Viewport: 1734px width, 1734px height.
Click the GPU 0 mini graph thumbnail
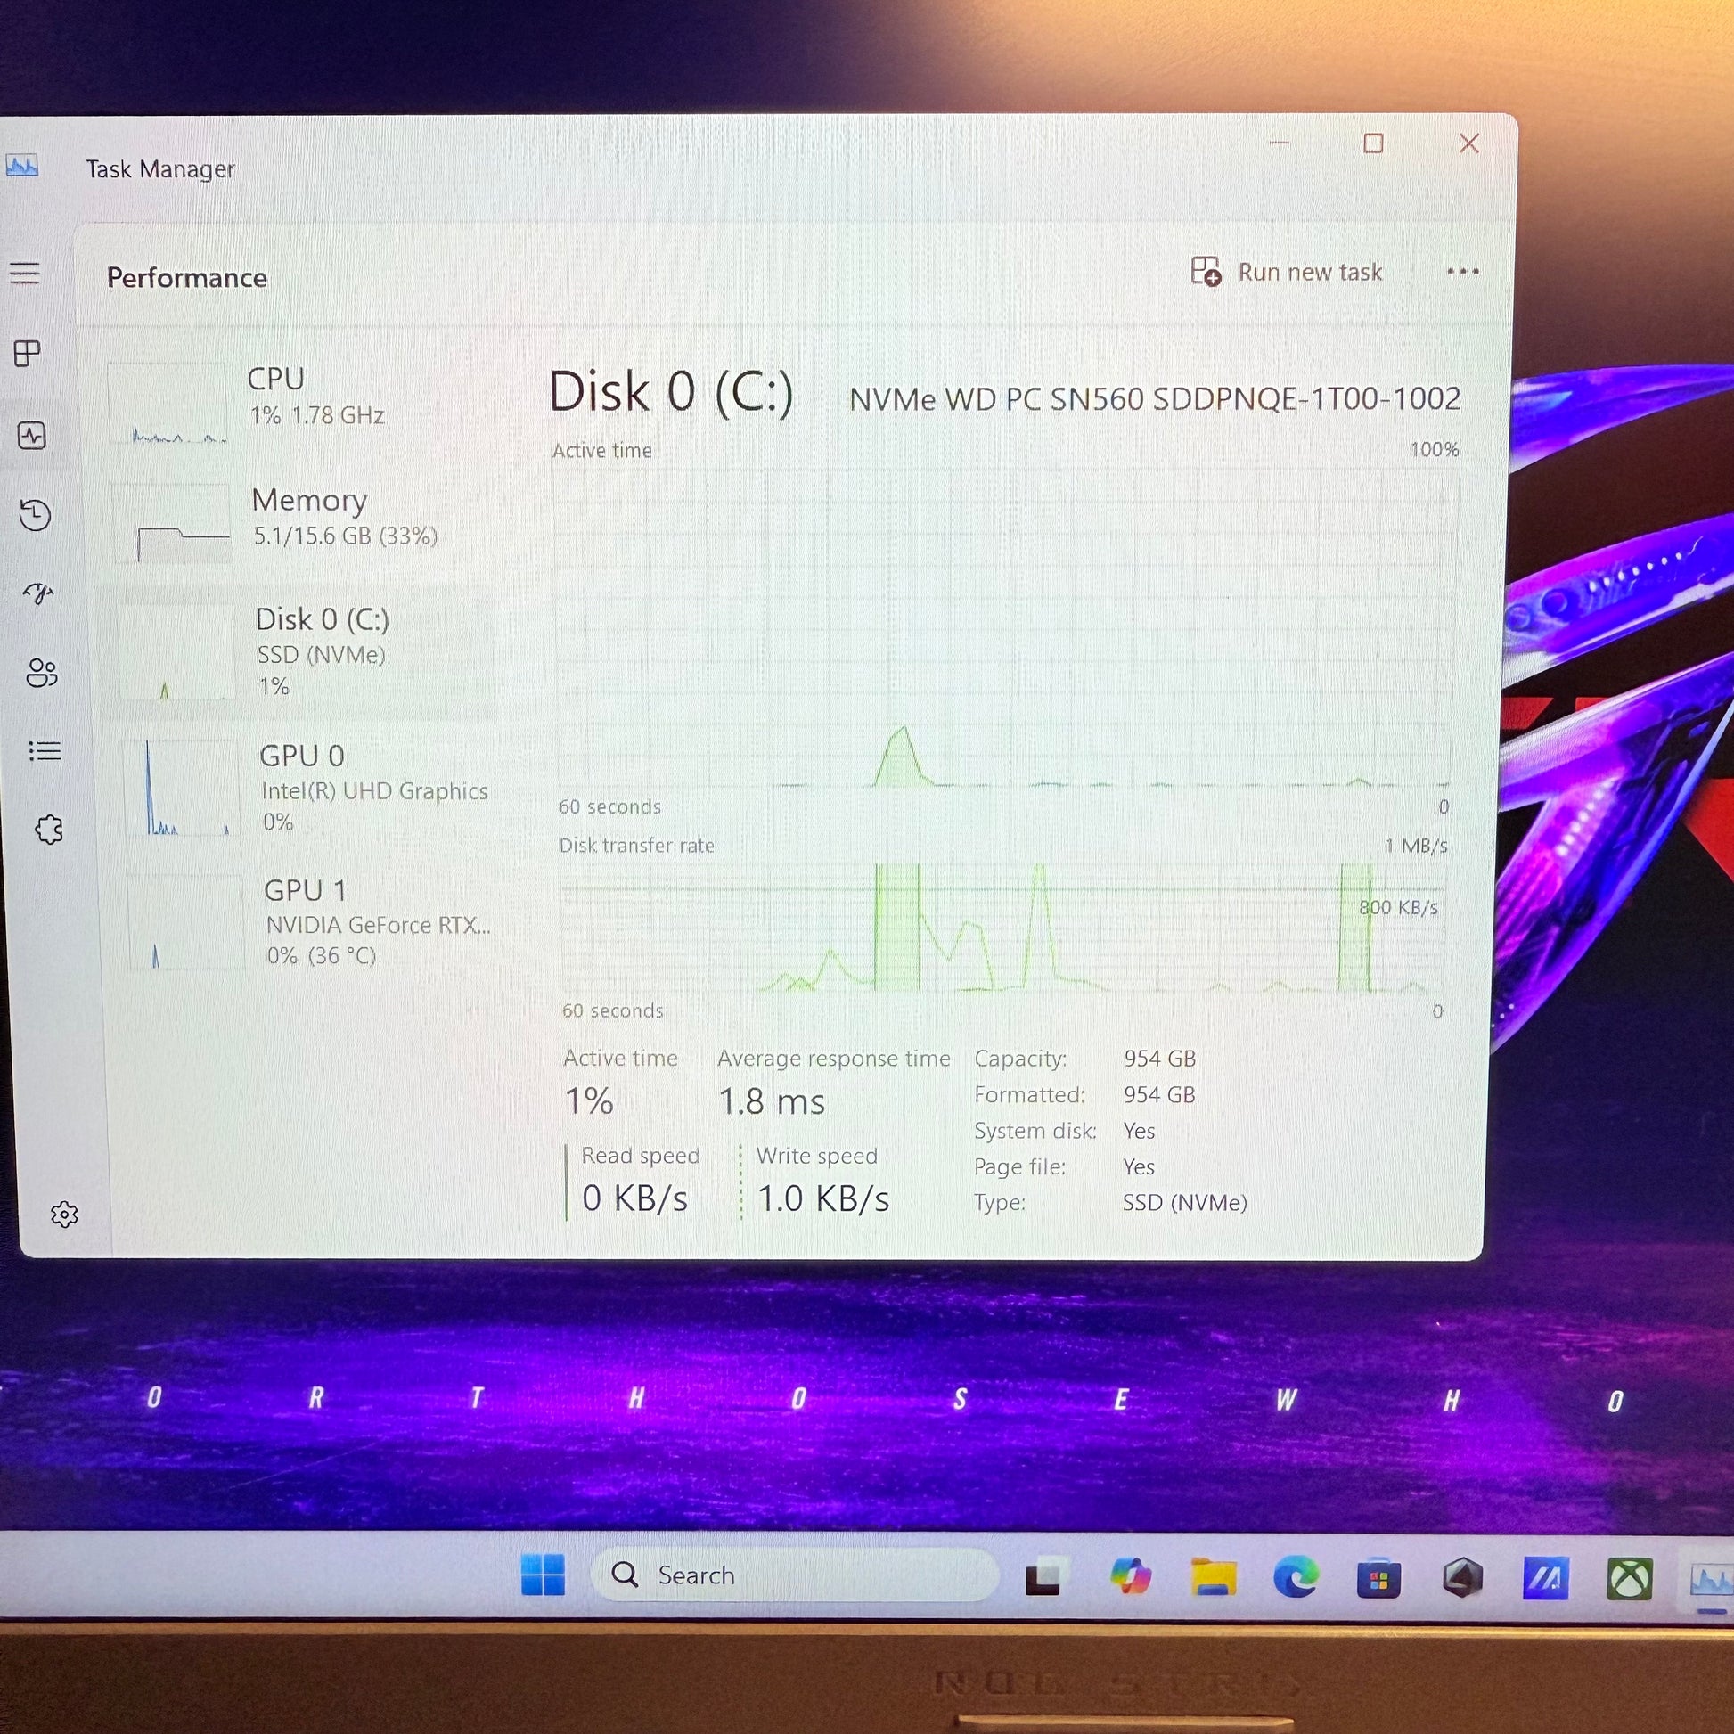(182, 787)
